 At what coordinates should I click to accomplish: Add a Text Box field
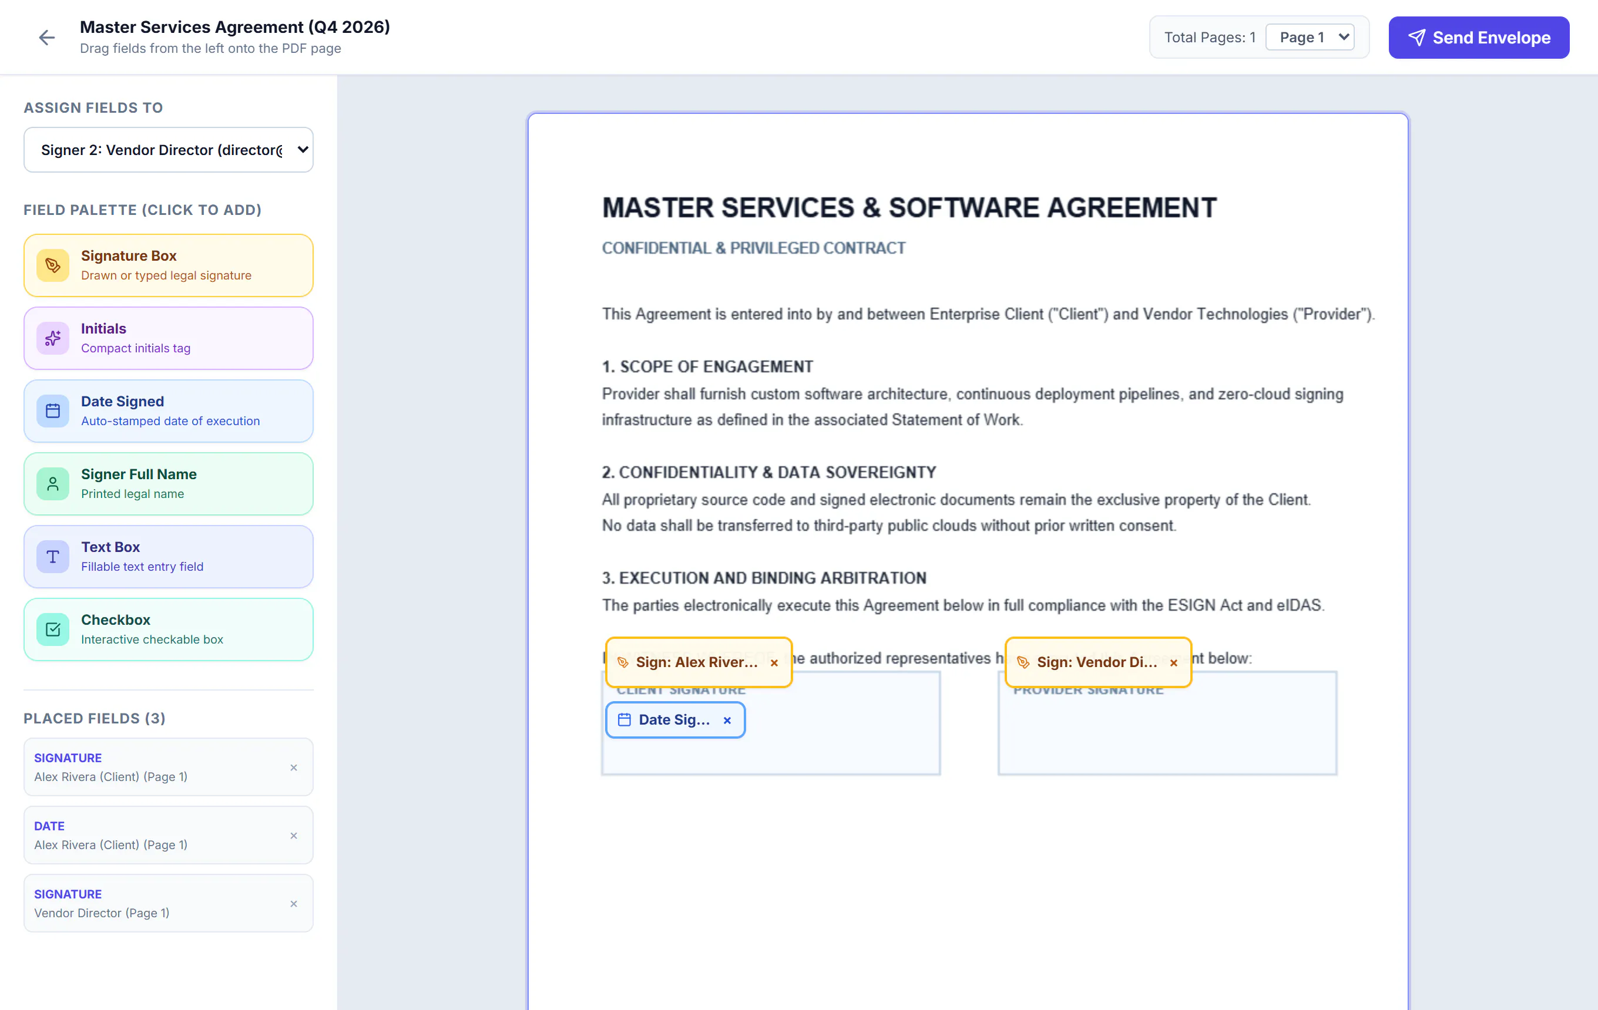coord(169,557)
